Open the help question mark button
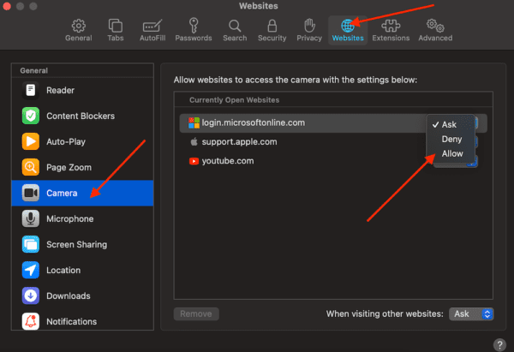The image size is (514, 352). (x=499, y=345)
